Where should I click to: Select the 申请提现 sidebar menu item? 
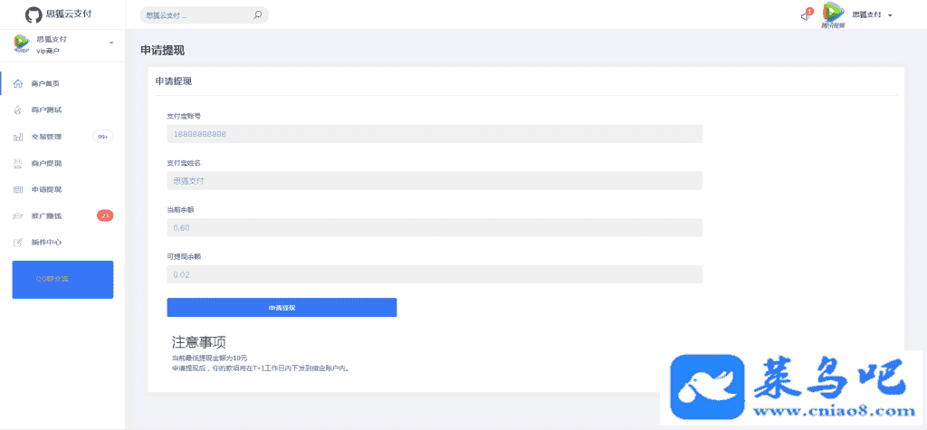46,189
